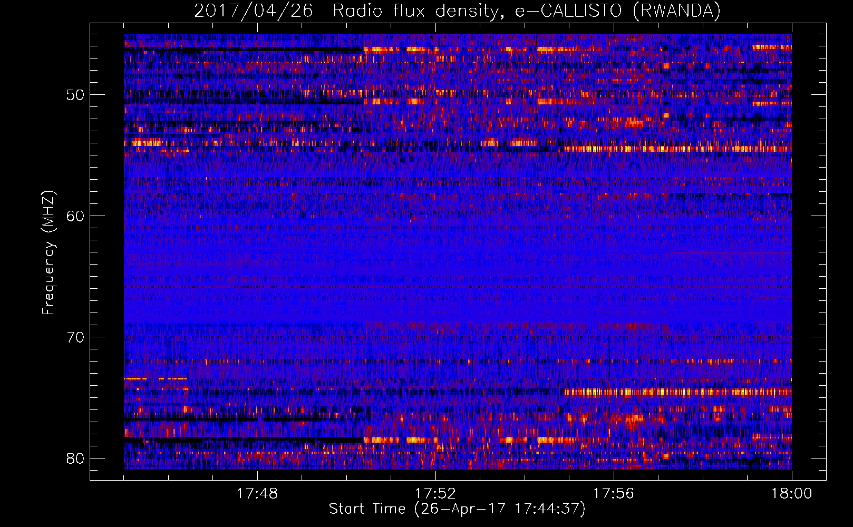
Task: Click the 'Start Time (26-Apr-17 17:44:37)' x-axis label
Action: [x=457, y=509]
